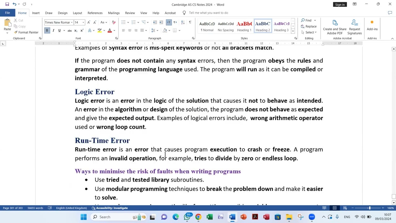Open Google Chrome from the taskbar
396x223 pixels.
[198, 217]
